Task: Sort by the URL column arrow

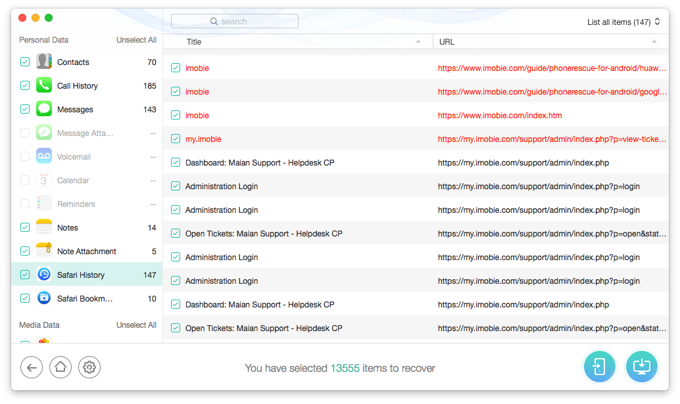Action: [654, 42]
